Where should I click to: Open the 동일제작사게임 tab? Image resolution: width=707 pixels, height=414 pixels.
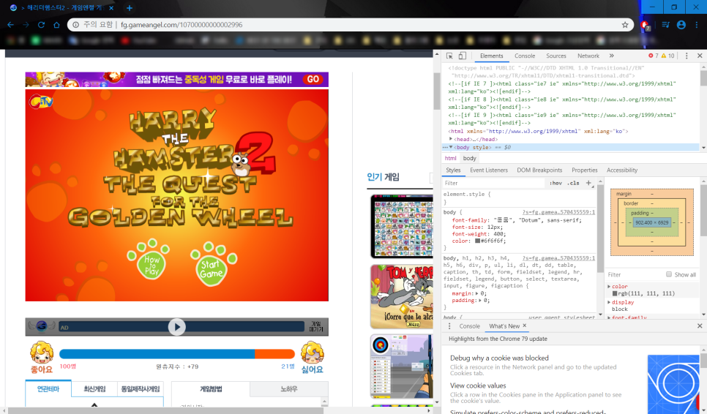141,389
